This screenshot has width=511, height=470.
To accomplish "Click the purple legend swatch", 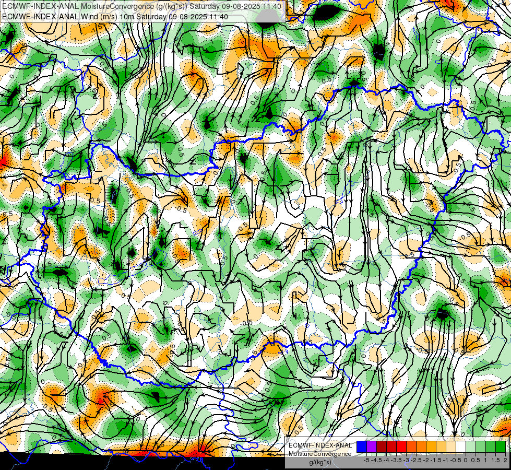I will 372,447.
